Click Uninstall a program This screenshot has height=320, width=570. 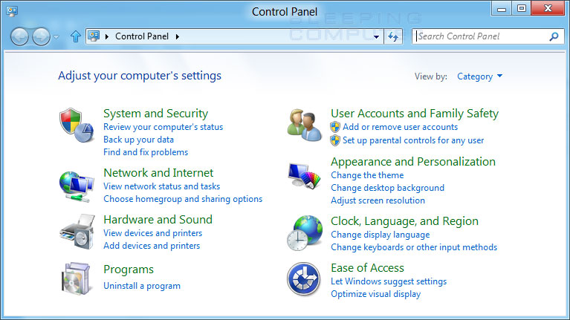pyautogui.click(x=142, y=286)
